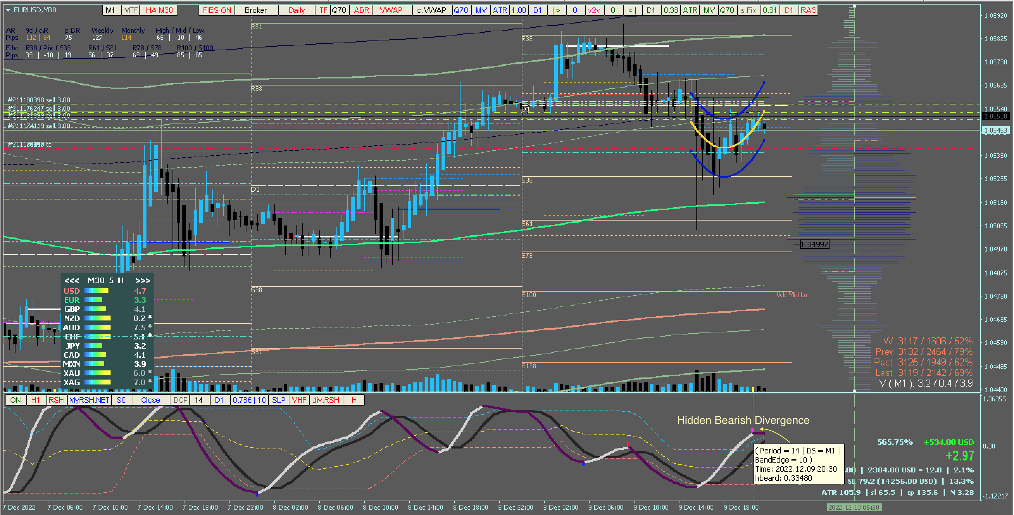Click the '<<<' arrows in the currency strength panel
The width and height of the screenshot is (1014, 515).
click(x=71, y=280)
